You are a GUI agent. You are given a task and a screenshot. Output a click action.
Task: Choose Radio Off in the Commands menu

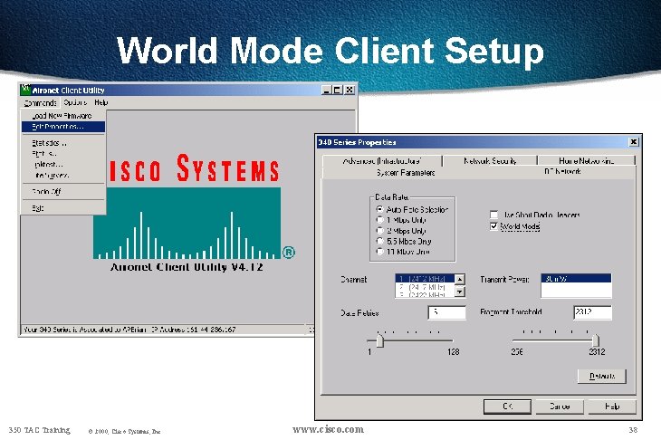pos(63,191)
